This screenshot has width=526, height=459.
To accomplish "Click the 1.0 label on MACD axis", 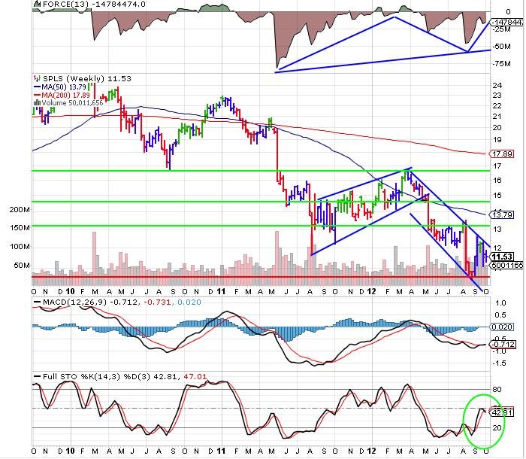I will tap(500, 303).
